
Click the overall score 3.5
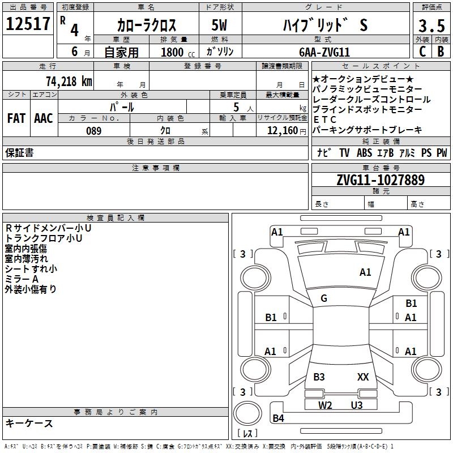pyautogui.click(x=431, y=26)
